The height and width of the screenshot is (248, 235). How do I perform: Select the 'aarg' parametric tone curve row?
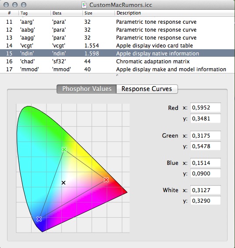117,22
